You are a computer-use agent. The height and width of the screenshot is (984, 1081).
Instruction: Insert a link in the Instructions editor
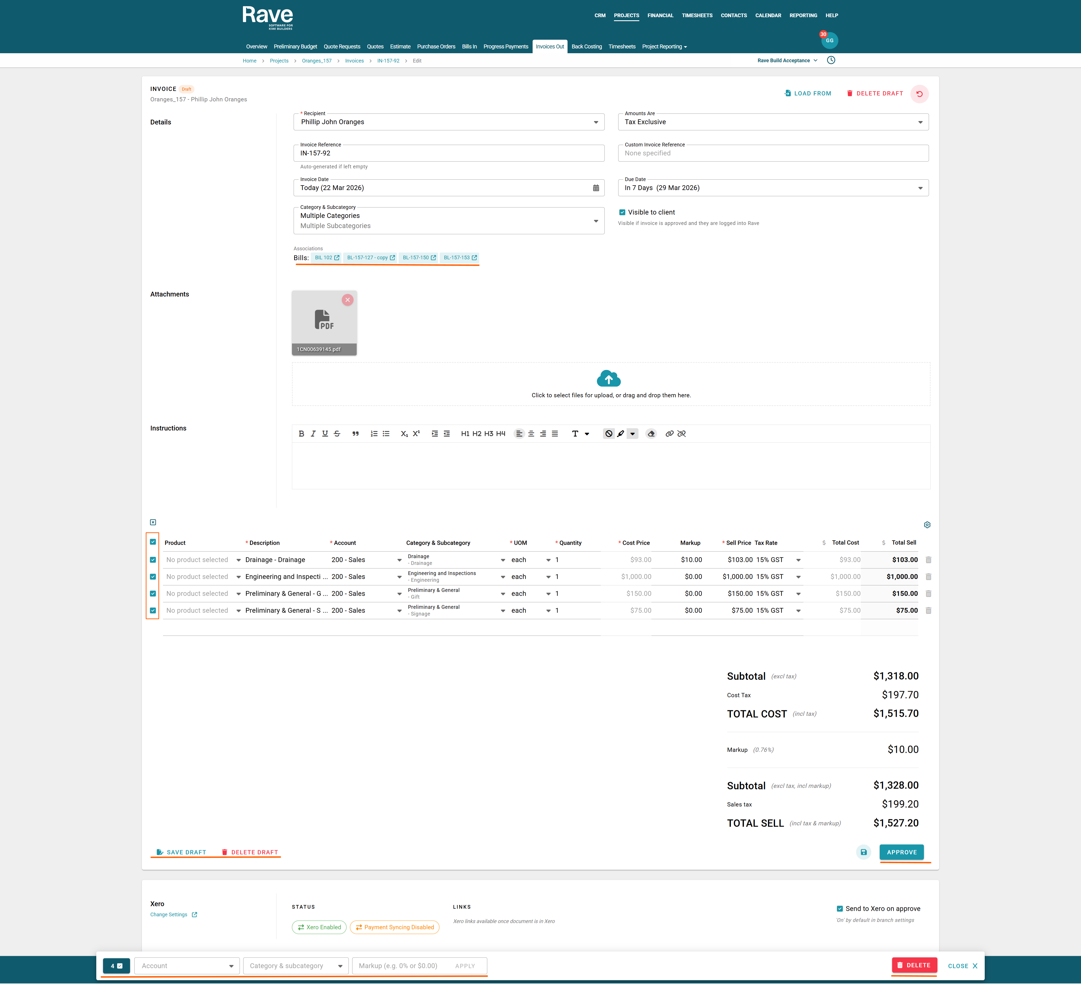669,433
